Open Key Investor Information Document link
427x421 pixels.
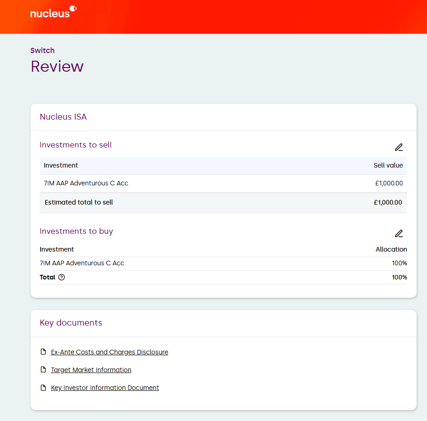pyautogui.click(x=105, y=388)
